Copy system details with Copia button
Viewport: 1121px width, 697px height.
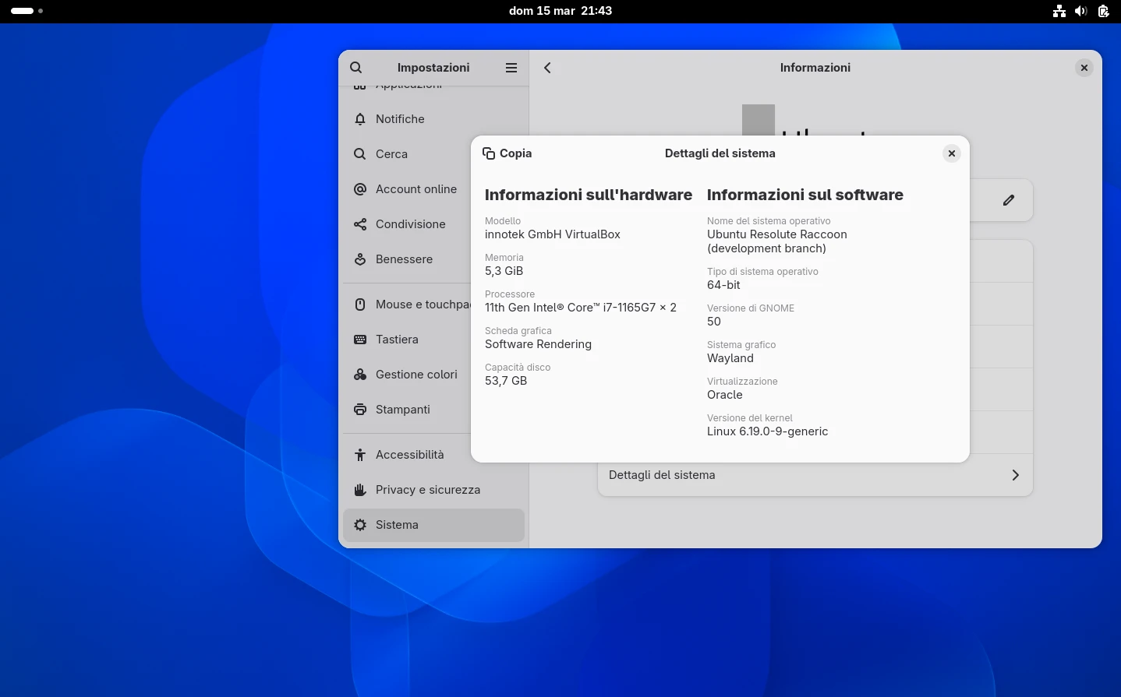coord(507,153)
